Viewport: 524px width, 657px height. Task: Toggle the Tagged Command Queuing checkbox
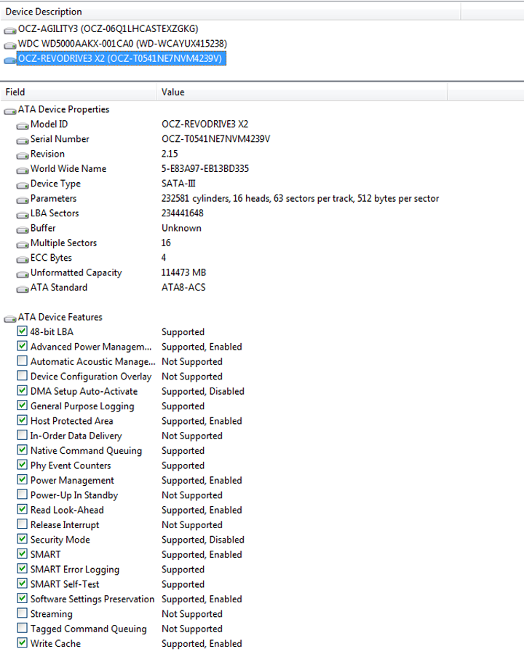(x=22, y=628)
